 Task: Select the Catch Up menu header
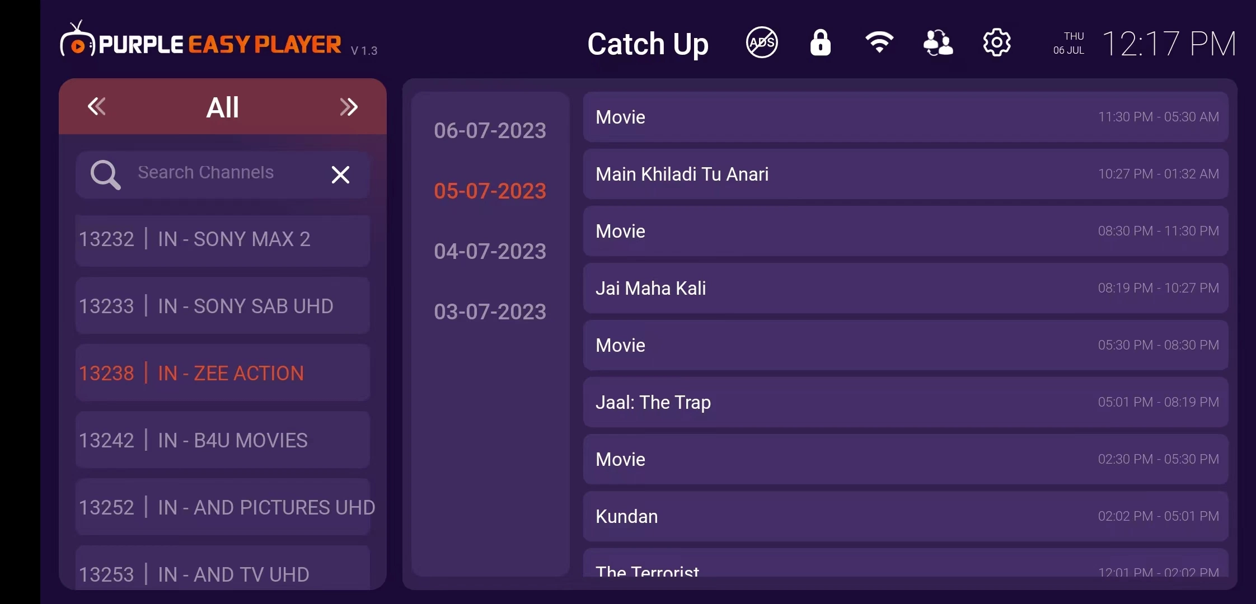pyautogui.click(x=648, y=44)
